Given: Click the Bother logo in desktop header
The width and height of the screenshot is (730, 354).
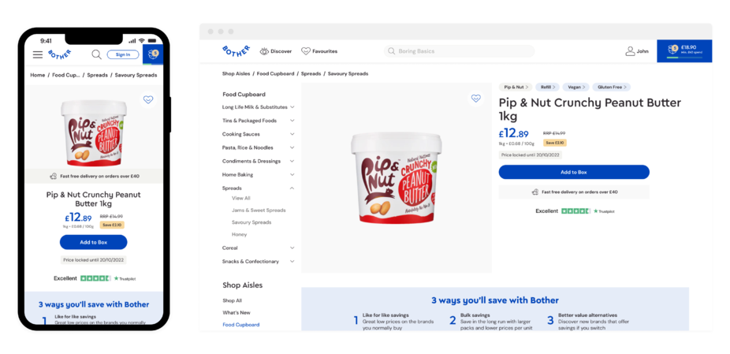Looking at the screenshot, I should point(236,50).
